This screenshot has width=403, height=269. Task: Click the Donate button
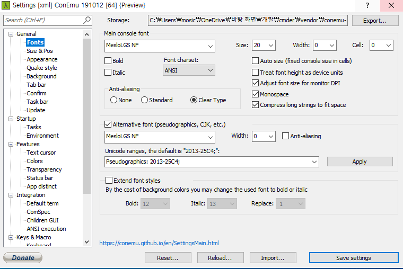click(23, 257)
